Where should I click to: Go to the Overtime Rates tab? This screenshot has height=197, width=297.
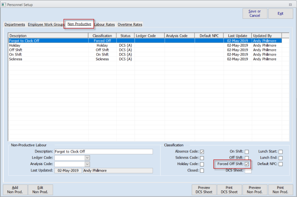130,25
